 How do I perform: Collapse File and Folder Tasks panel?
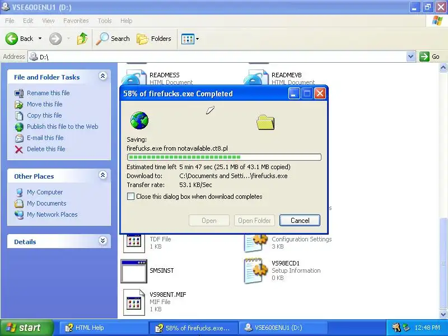pyautogui.click(x=103, y=76)
